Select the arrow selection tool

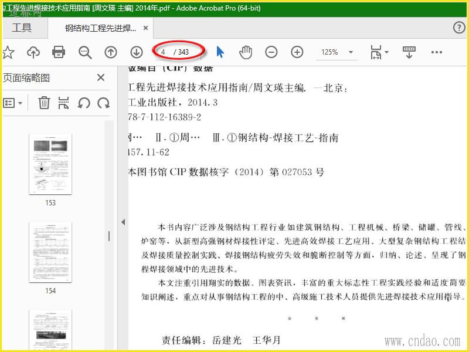pos(220,52)
